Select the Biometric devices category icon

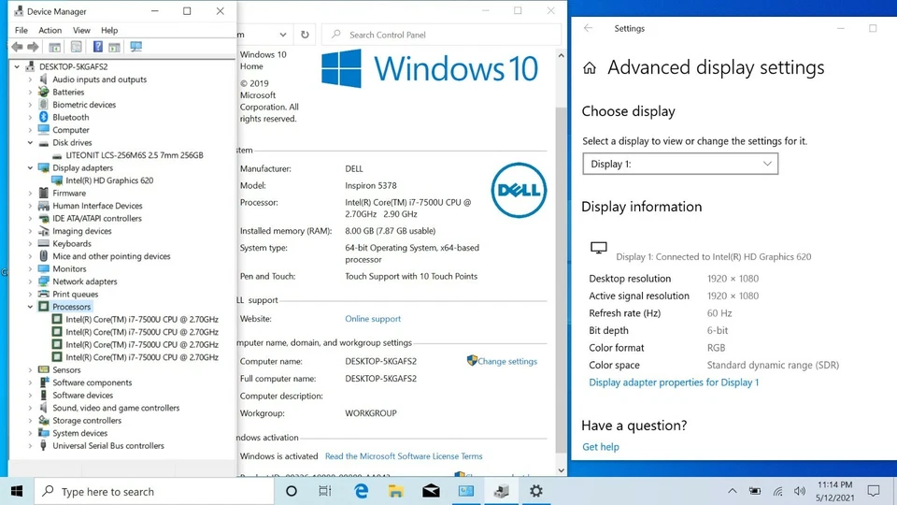(x=44, y=105)
